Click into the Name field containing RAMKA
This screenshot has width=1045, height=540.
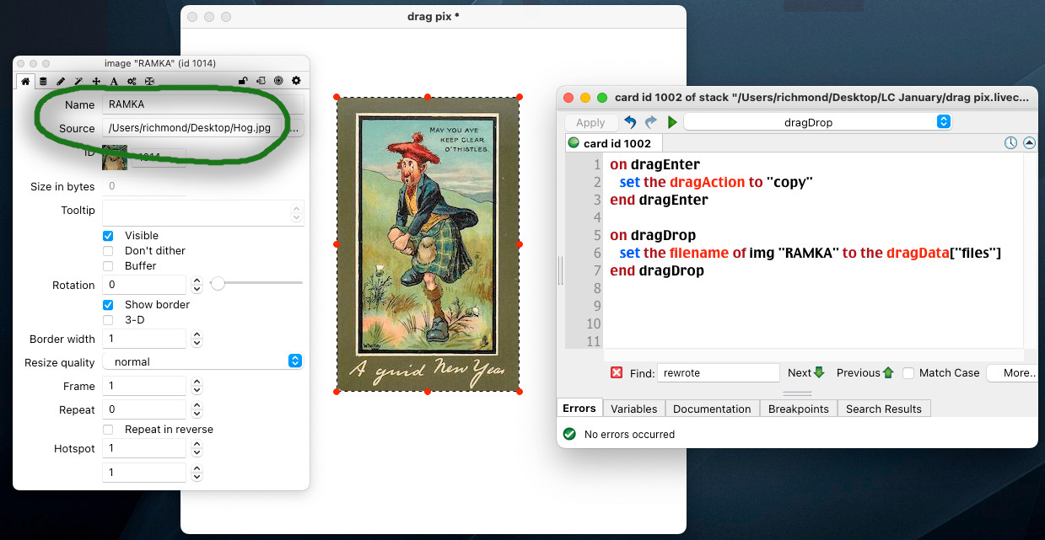[x=202, y=104]
